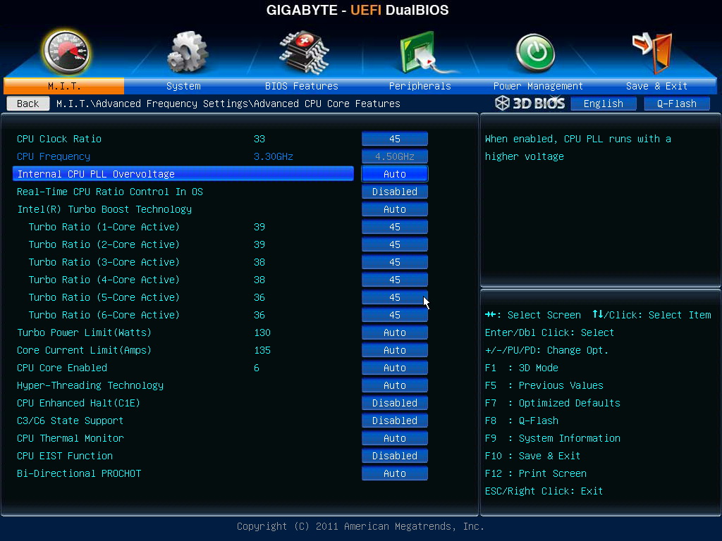Click the Save & Exit door icon

coord(653,52)
